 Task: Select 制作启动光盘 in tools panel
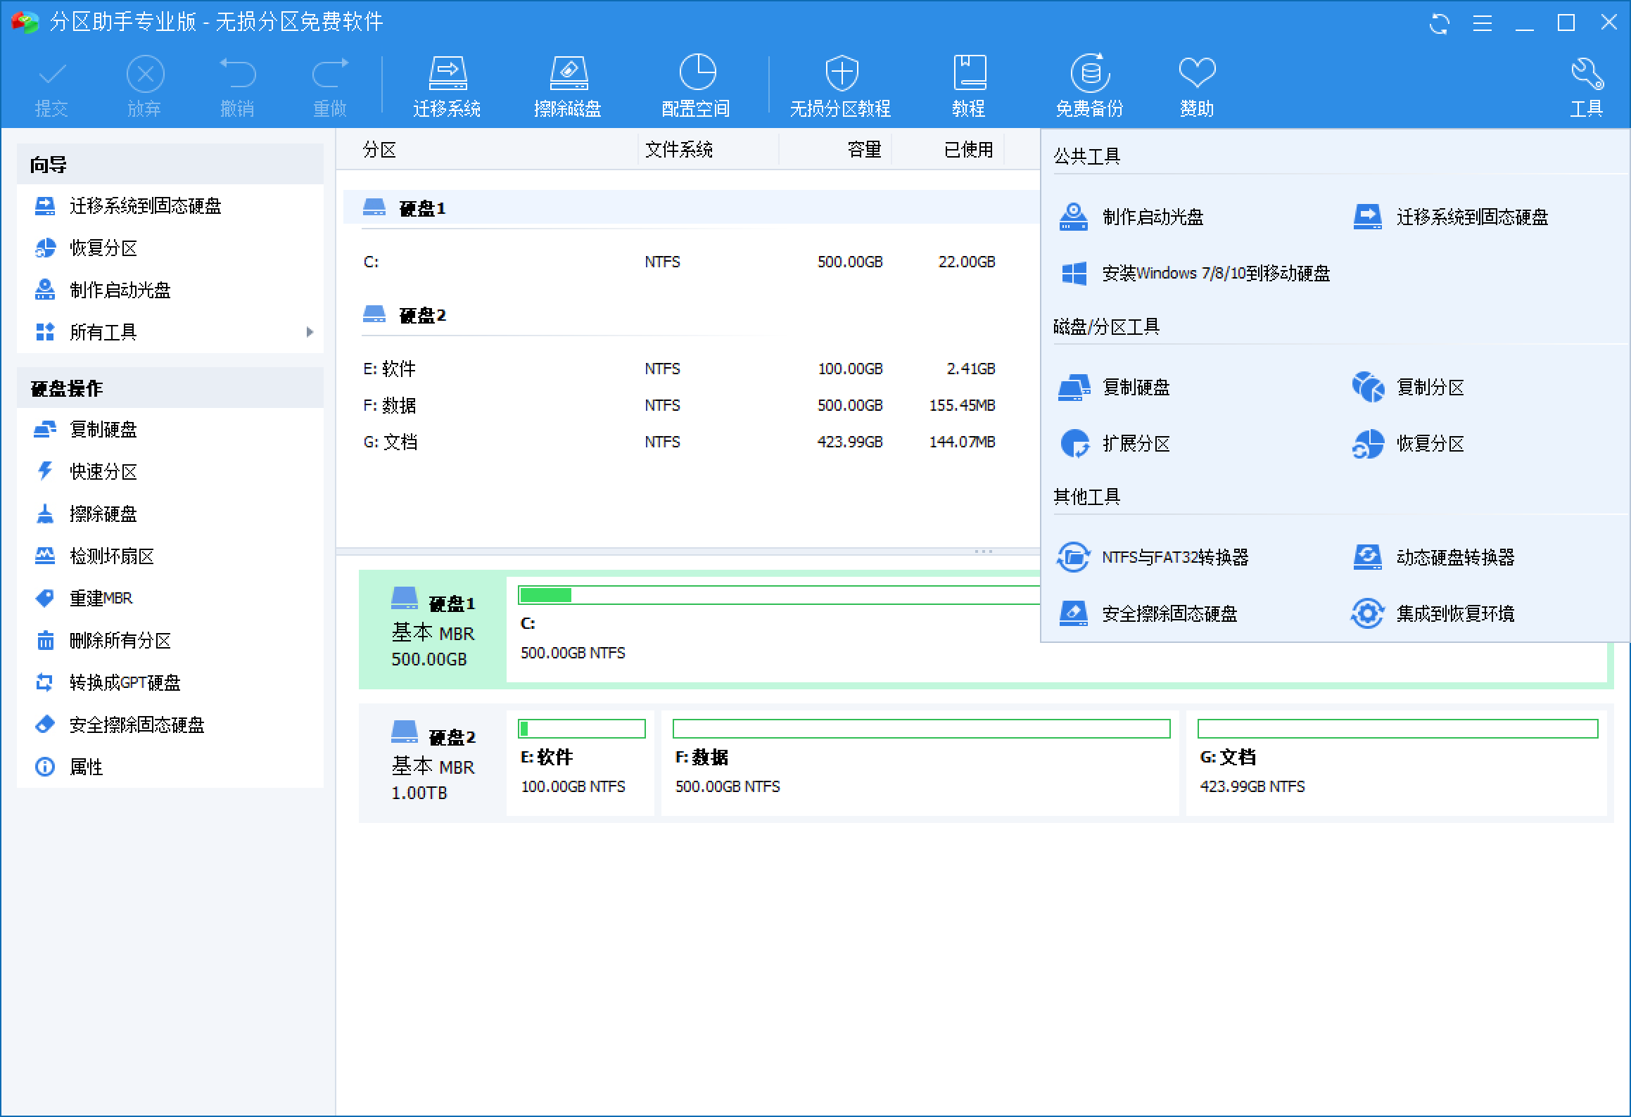(1131, 217)
